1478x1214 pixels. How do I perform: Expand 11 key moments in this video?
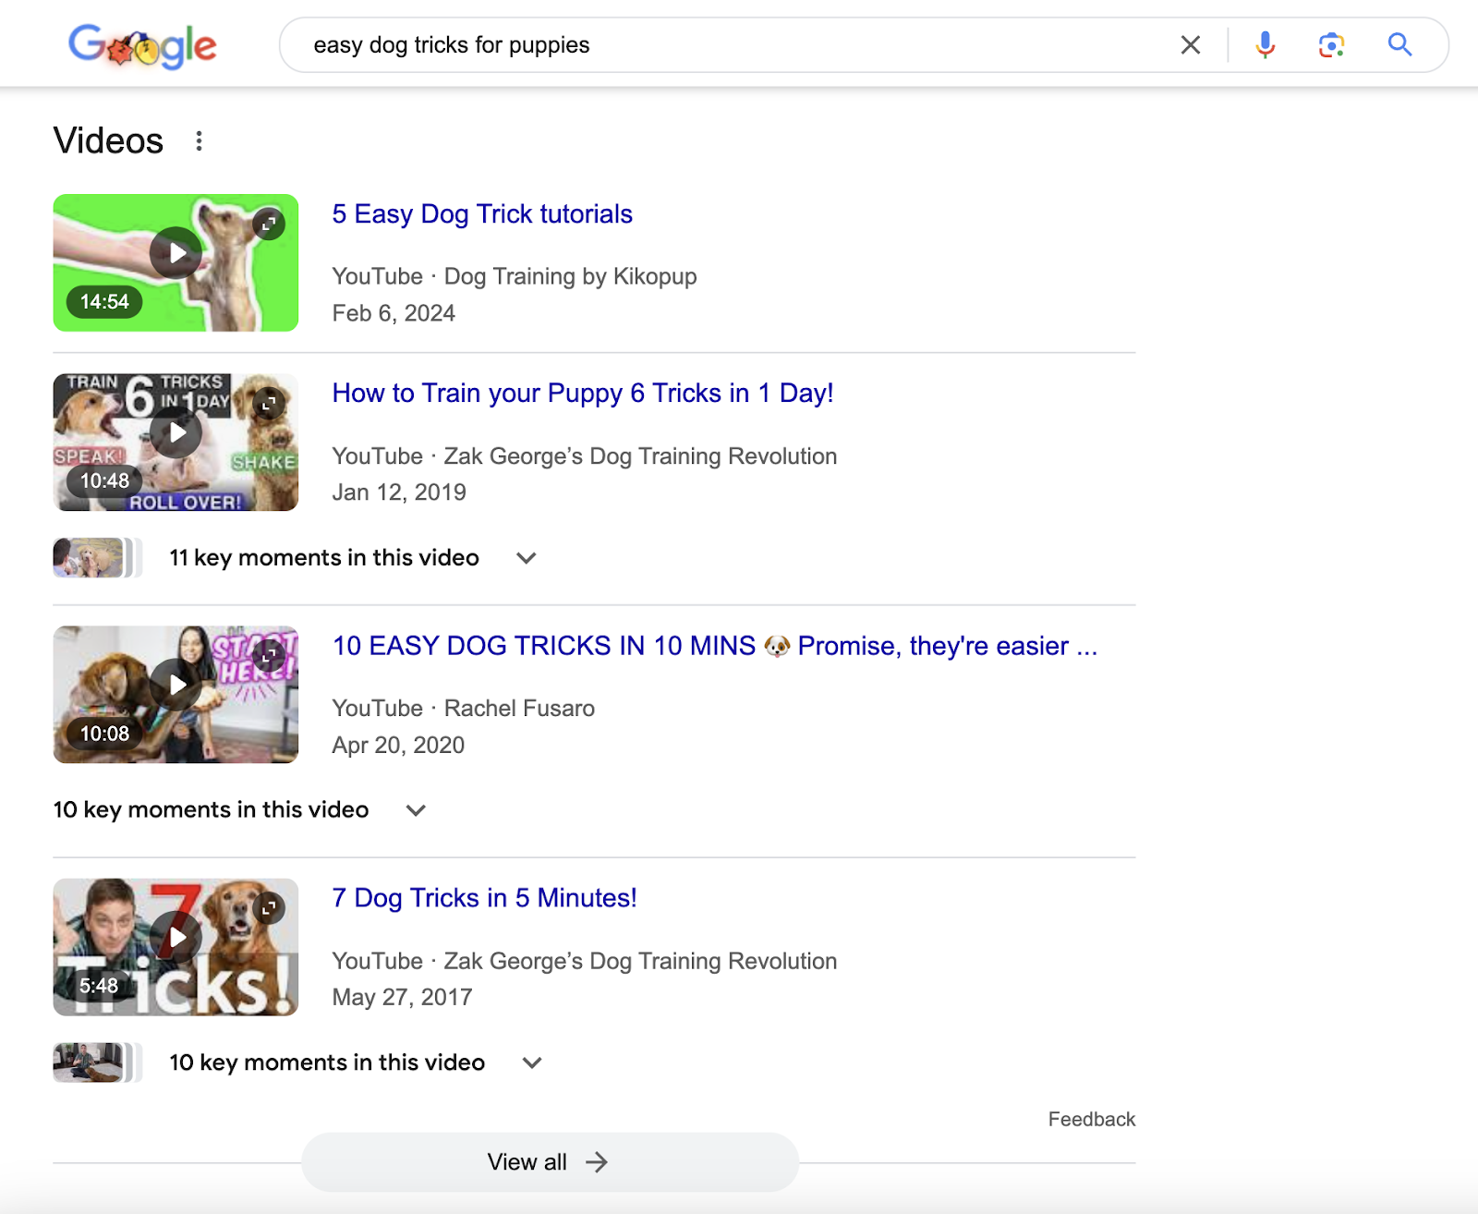pos(526,558)
